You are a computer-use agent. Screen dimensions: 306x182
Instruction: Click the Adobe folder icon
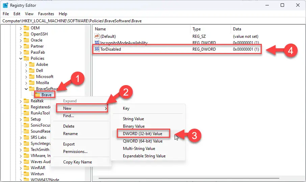32,64
